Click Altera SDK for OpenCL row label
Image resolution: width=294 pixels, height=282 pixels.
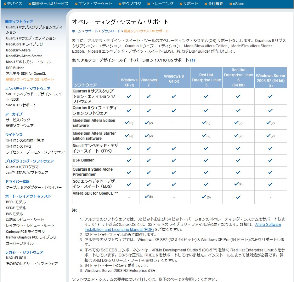pos(95,193)
